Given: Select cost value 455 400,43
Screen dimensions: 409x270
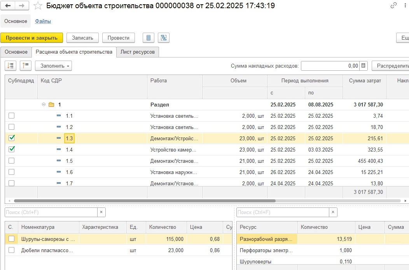Looking at the screenshot, I should [x=364, y=161].
